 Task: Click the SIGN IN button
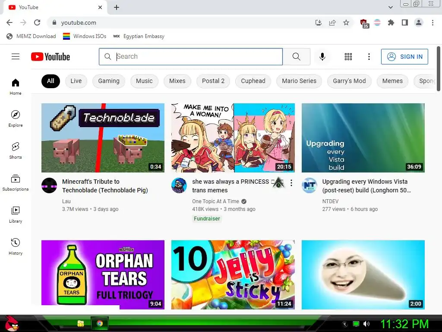(x=404, y=57)
